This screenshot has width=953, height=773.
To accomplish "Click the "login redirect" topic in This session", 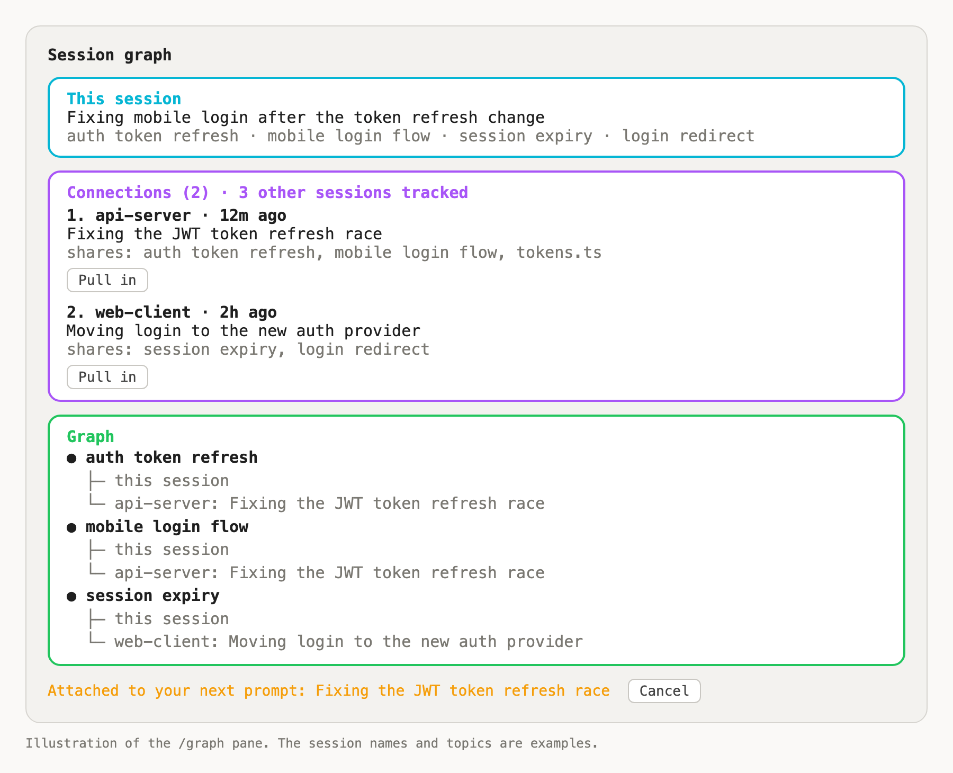I will click(688, 136).
